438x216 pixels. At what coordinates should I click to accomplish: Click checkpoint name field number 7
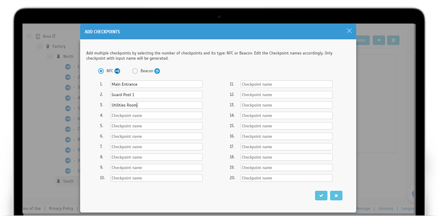(157, 147)
